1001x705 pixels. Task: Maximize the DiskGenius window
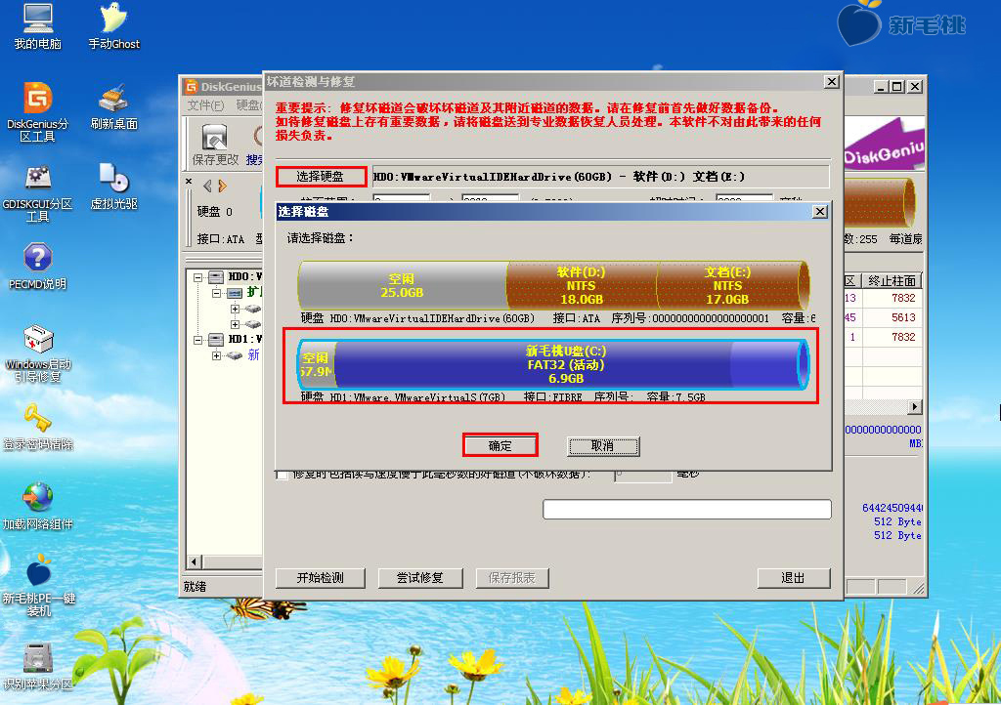point(897,87)
